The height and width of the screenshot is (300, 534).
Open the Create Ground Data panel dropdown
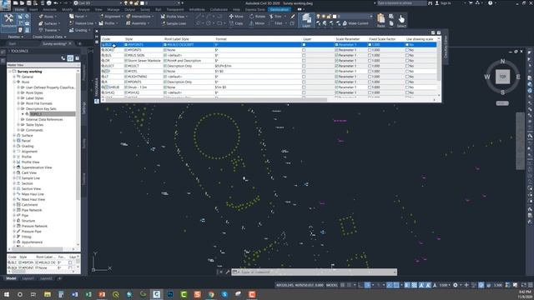tap(49, 37)
